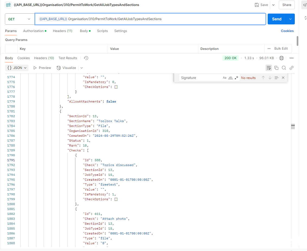Expand the Send button dropdown arrow
This screenshot has height=251, width=307.
tap(290, 19)
